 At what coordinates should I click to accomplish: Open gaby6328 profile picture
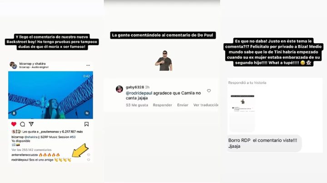pos(119,89)
